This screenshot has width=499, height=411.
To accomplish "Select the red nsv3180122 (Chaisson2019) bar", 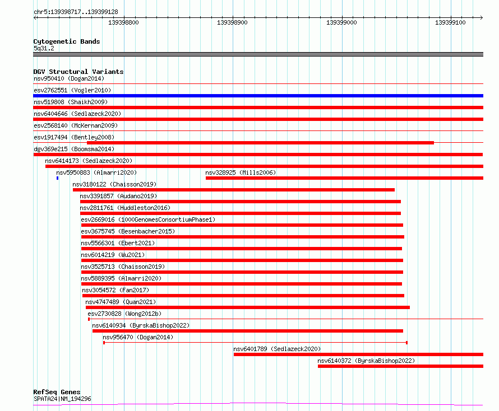I will 234,190.
